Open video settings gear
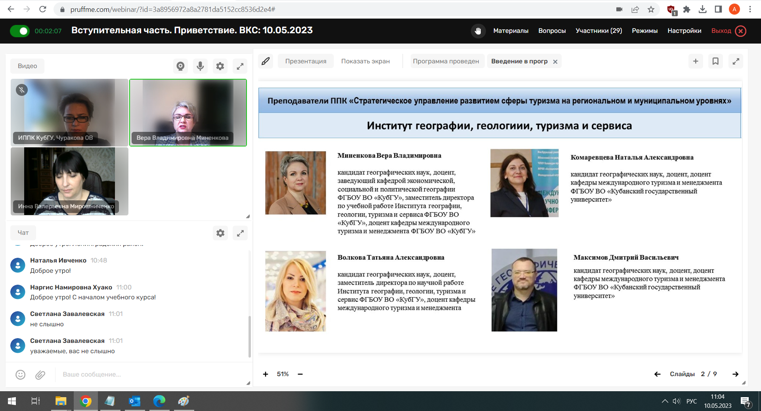 pyautogui.click(x=220, y=66)
